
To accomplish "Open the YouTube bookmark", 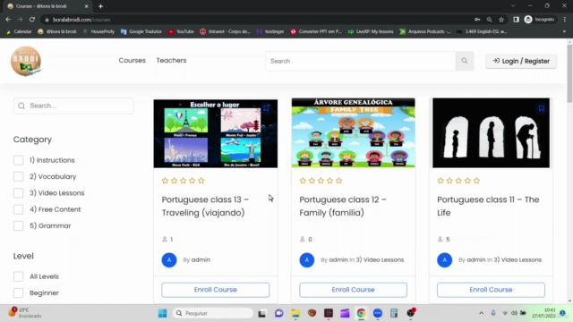I will [x=181, y=31].
